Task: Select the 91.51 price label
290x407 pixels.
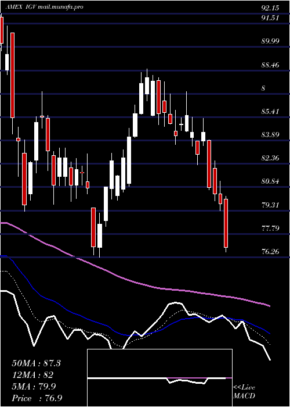Action: (x=270, y=18)
